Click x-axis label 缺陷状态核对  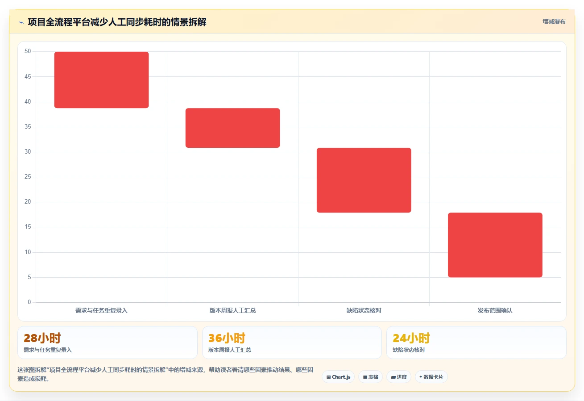click(x=364, y=310)
